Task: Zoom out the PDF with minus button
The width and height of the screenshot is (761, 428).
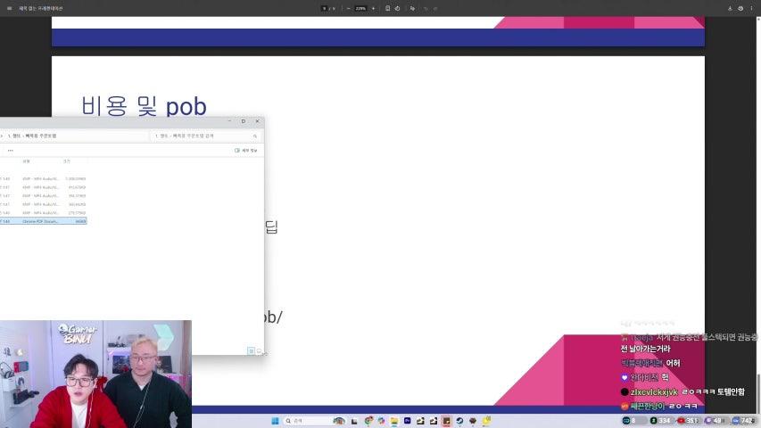Action: coord(349,8)
